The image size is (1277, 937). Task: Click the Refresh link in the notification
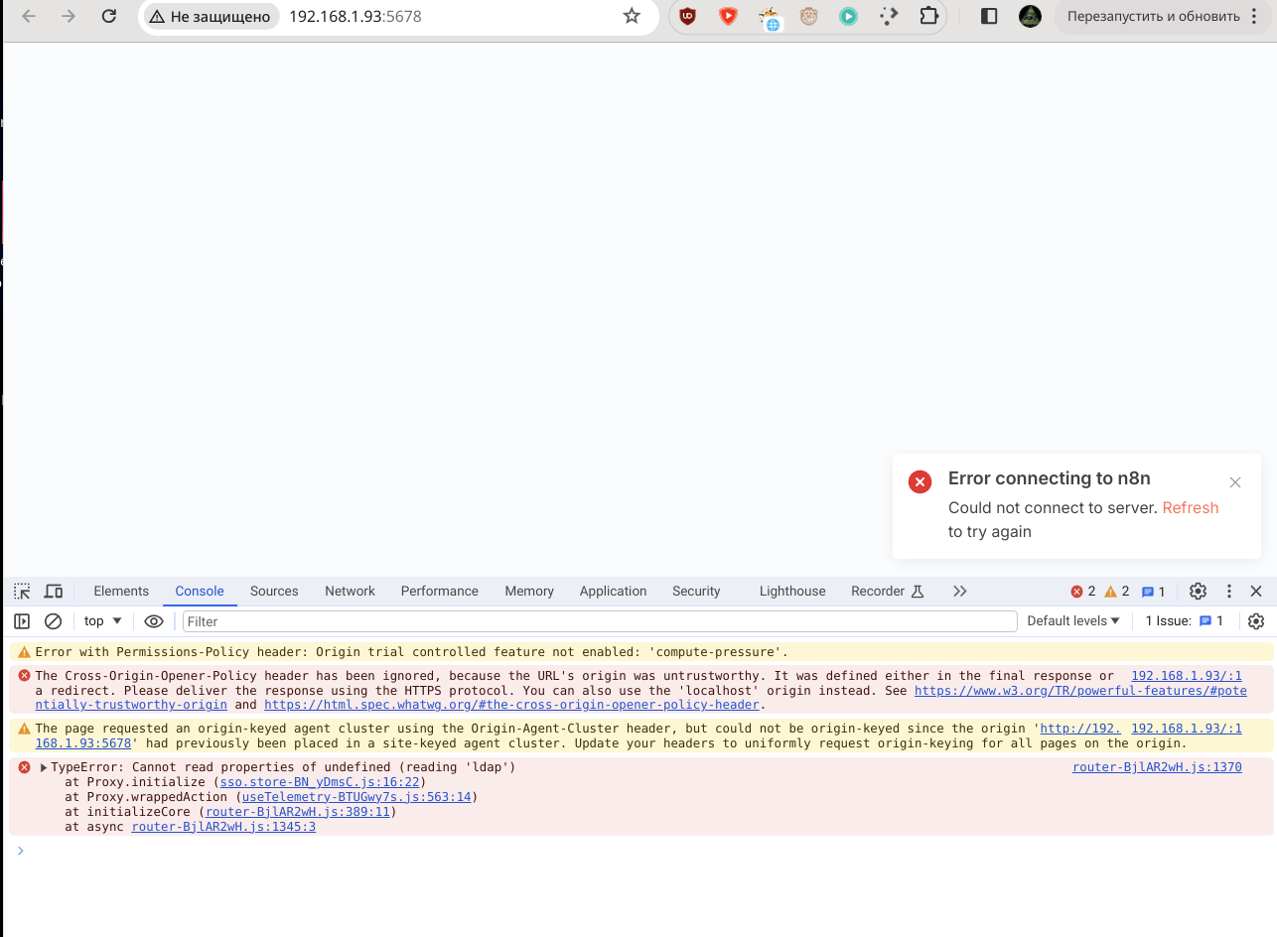pos(1191,508)
